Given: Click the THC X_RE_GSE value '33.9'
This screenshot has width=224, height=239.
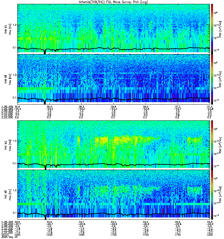Looking at the screenshot, I should (17, 222).
